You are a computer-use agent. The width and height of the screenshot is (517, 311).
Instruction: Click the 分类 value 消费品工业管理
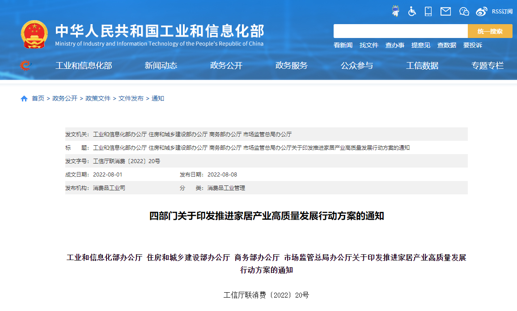(x=226, y=188)
